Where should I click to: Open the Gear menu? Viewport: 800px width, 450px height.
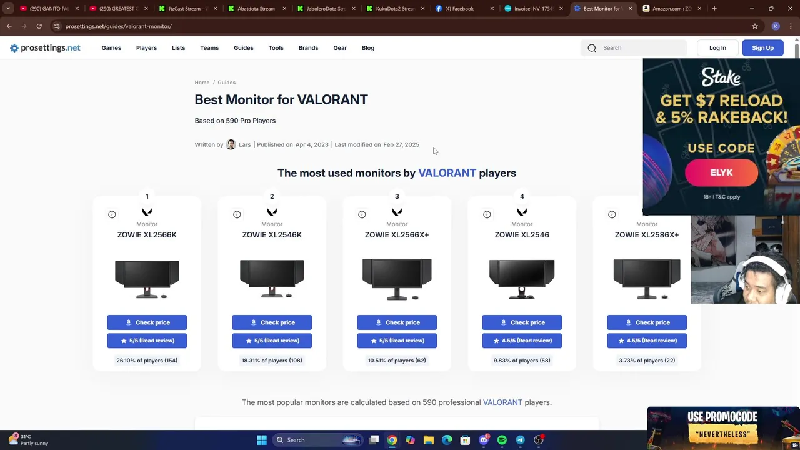pyautogui.click(x=340, y=48)
